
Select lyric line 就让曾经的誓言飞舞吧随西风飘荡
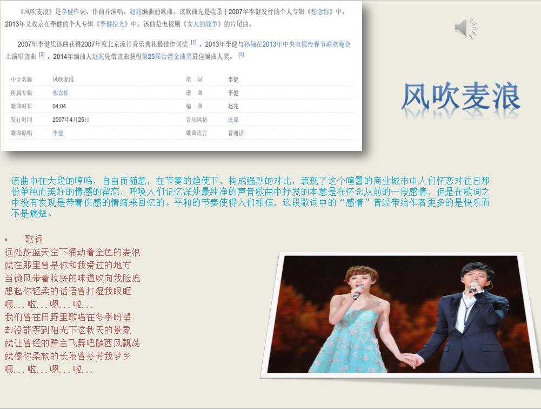coord(72,343)
